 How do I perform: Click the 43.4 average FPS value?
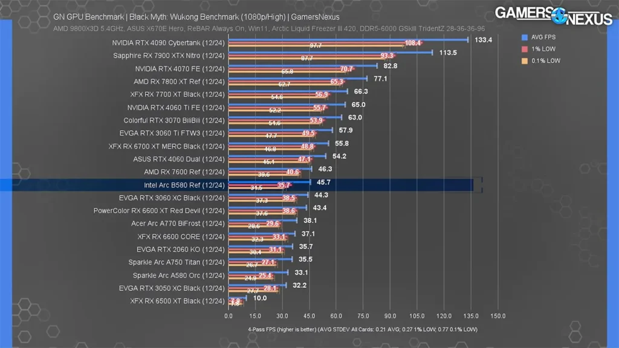319,208
